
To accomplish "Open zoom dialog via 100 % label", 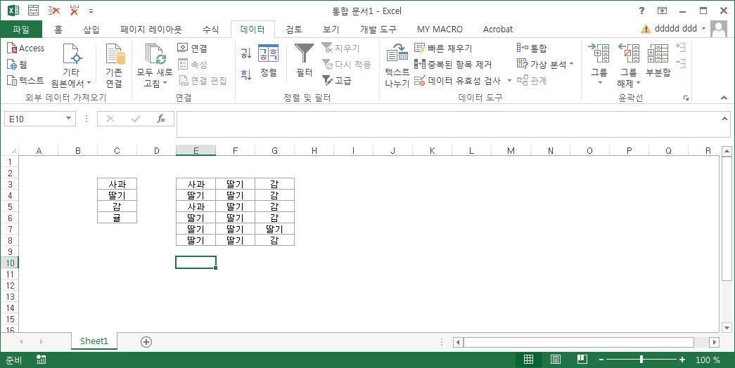I will (708, 360).
